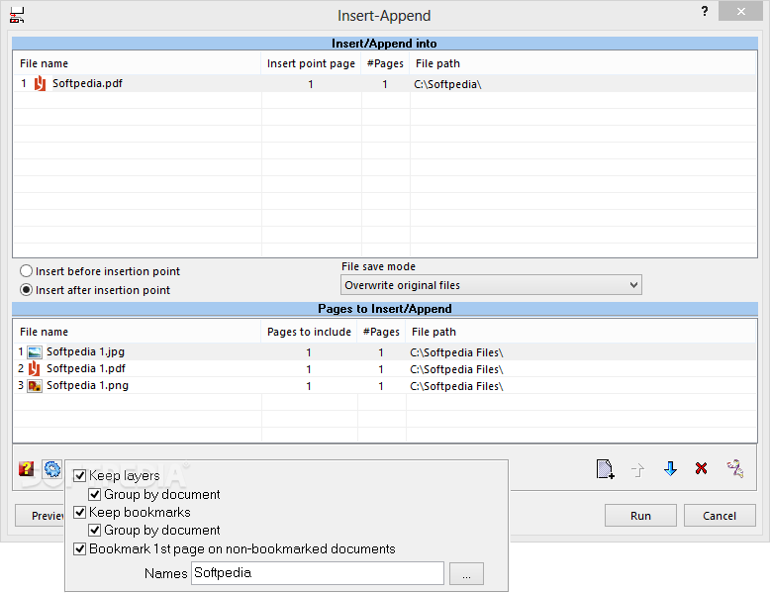Screen dimensions: 770x593
Task: Click the File path header in top list
Action: pos(583,64)
